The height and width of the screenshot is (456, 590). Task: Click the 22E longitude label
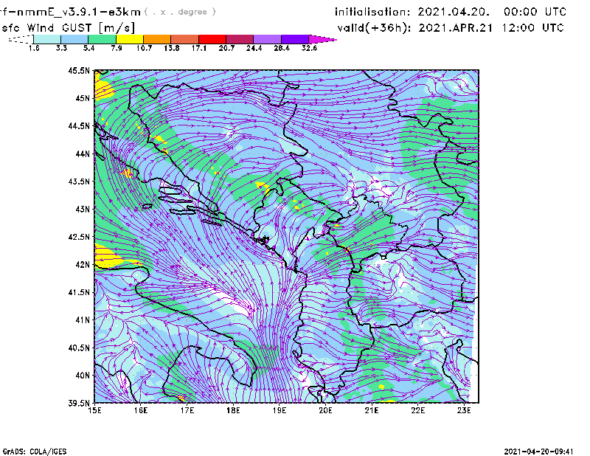(418, 410)
